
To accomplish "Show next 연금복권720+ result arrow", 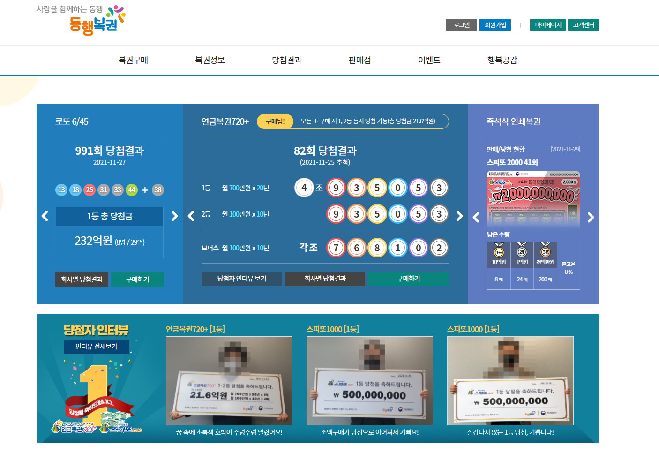I will click(459, 216).
